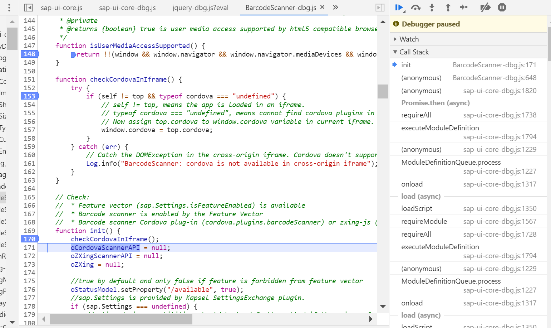The width and height of the screenshot is (551, 328).
Task: Add a breakpoint on line 161
Action: [29, 163]
